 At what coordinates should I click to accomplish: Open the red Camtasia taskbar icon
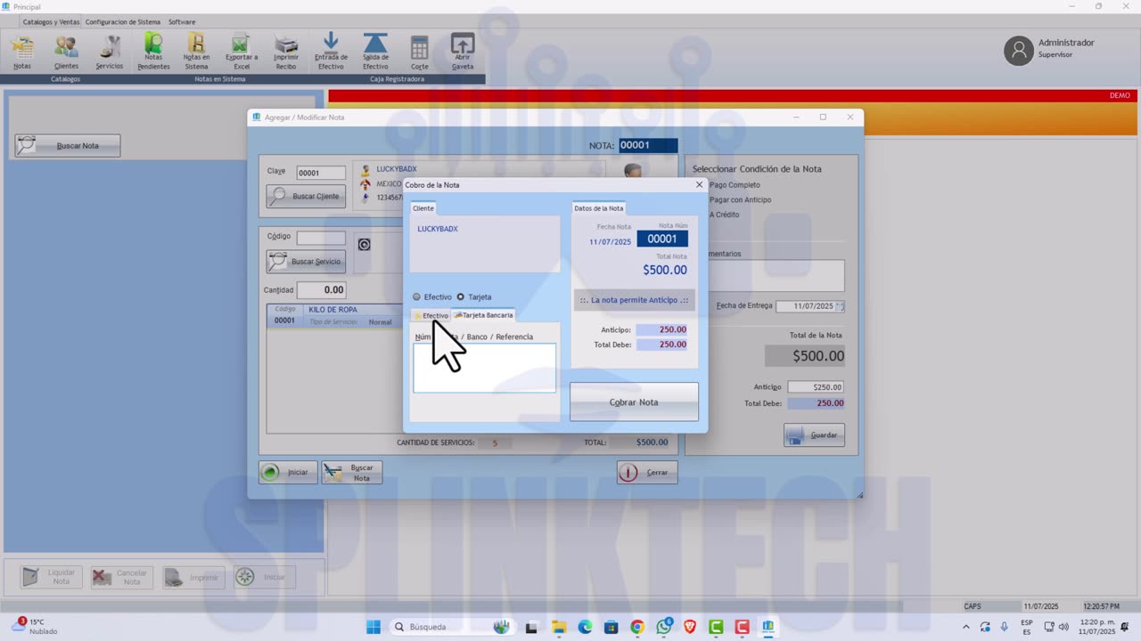pos(742,627)
